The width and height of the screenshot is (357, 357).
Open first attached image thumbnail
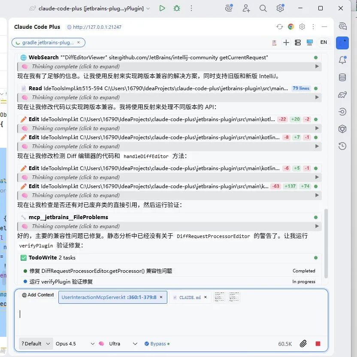click(x=220, y=297)
